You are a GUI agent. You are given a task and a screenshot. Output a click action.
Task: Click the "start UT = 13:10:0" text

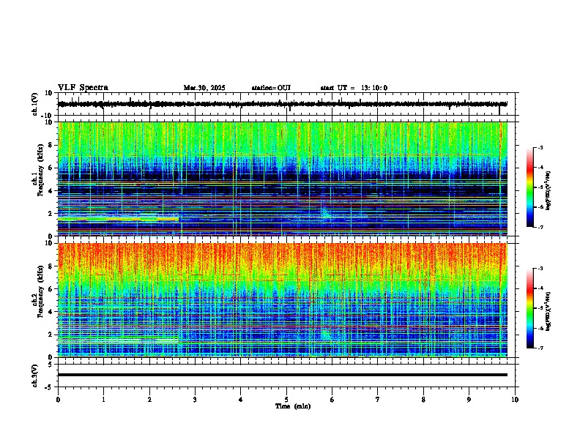pyautogui.click(x=354, y=88)
